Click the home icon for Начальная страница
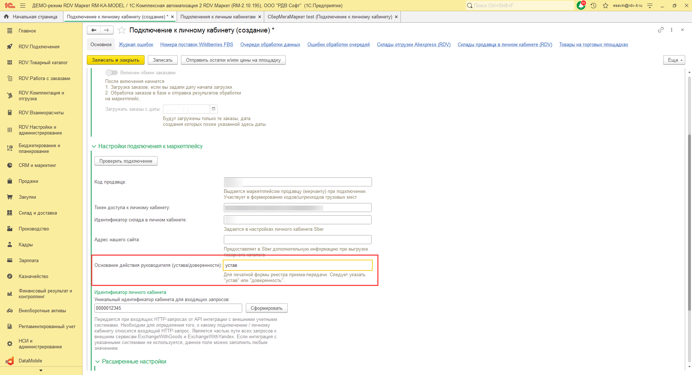Image resolution: width=692 pixels, height=375 pixels. [x=6, y=17]
